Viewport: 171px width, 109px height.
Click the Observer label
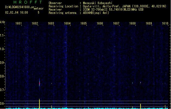coord(55,3)
